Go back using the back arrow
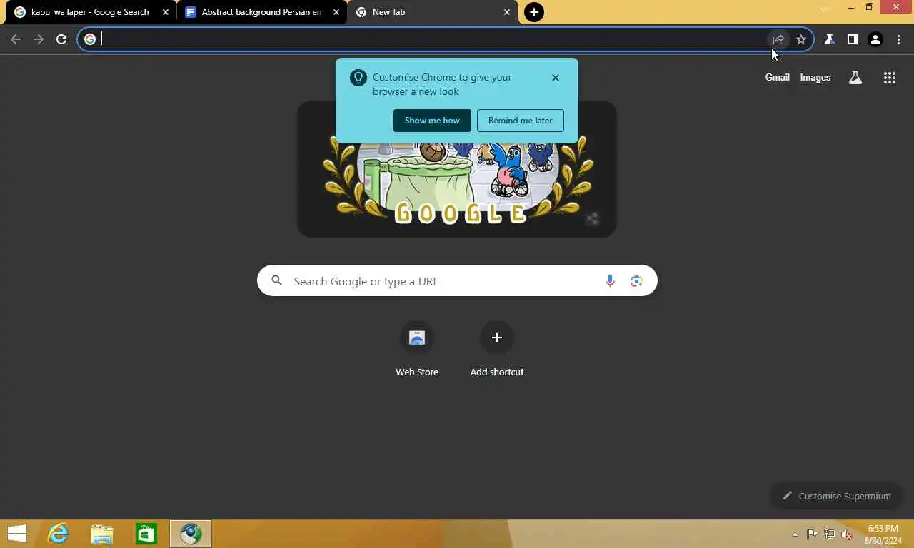914x548 pixels. [16, 39]
